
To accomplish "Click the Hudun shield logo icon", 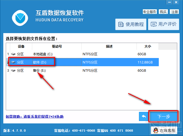I will (x=20, y=18).
